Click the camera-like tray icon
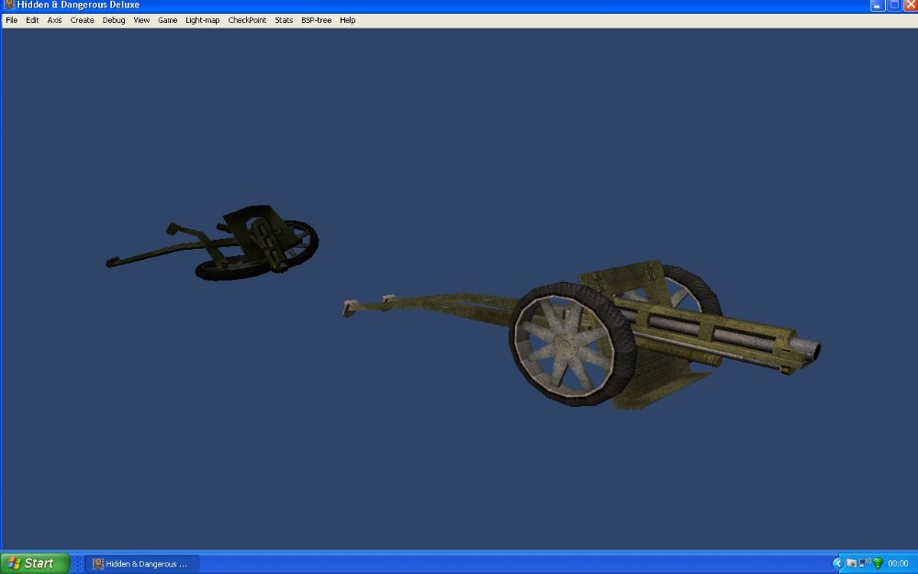The width and height of the screenshot is (918, 574). click(x=851, y=564)
